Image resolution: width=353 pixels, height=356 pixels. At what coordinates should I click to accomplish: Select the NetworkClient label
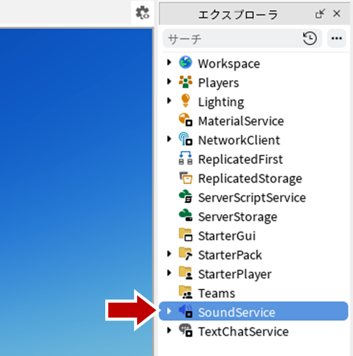(x=239, y=140)
